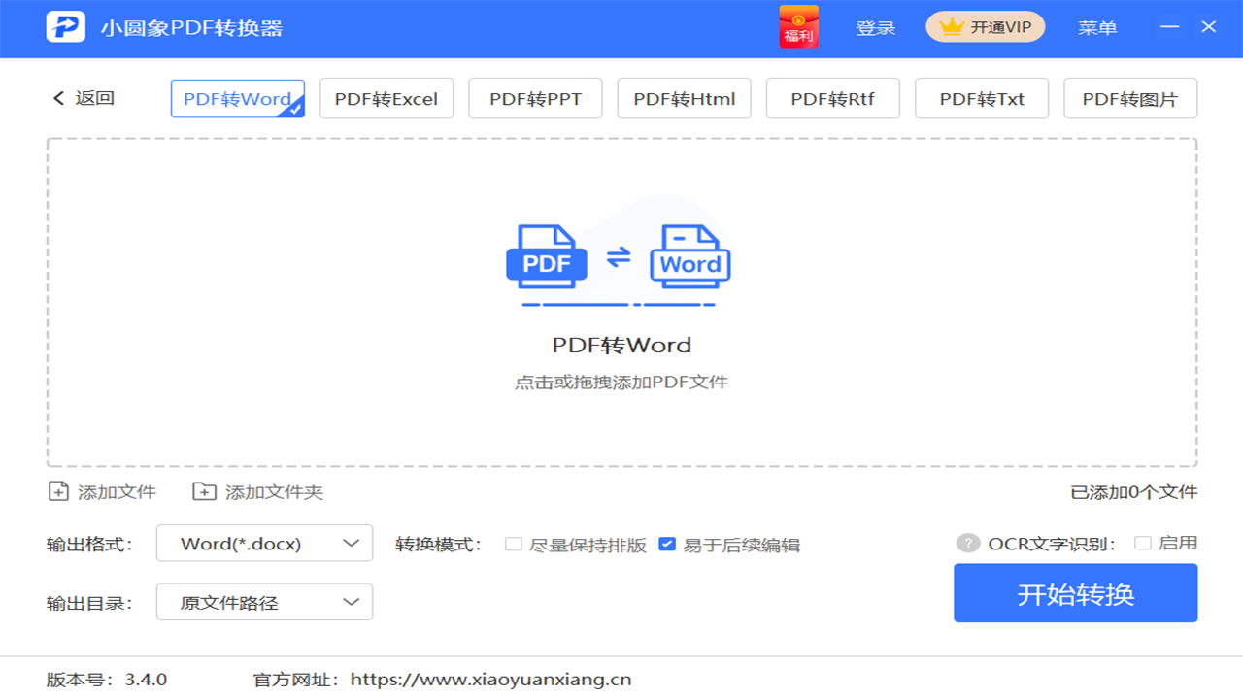
Task: Open the 输出格式 Word(*.docx) dropdown
Action: click(263, 543)
